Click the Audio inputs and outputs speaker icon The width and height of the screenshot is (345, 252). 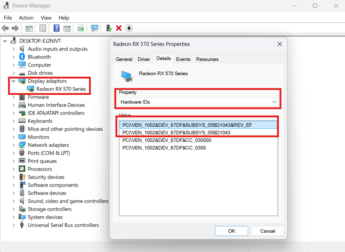[22, 49]
